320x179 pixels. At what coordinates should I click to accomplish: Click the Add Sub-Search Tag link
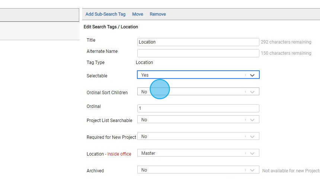tap(105, 14)
